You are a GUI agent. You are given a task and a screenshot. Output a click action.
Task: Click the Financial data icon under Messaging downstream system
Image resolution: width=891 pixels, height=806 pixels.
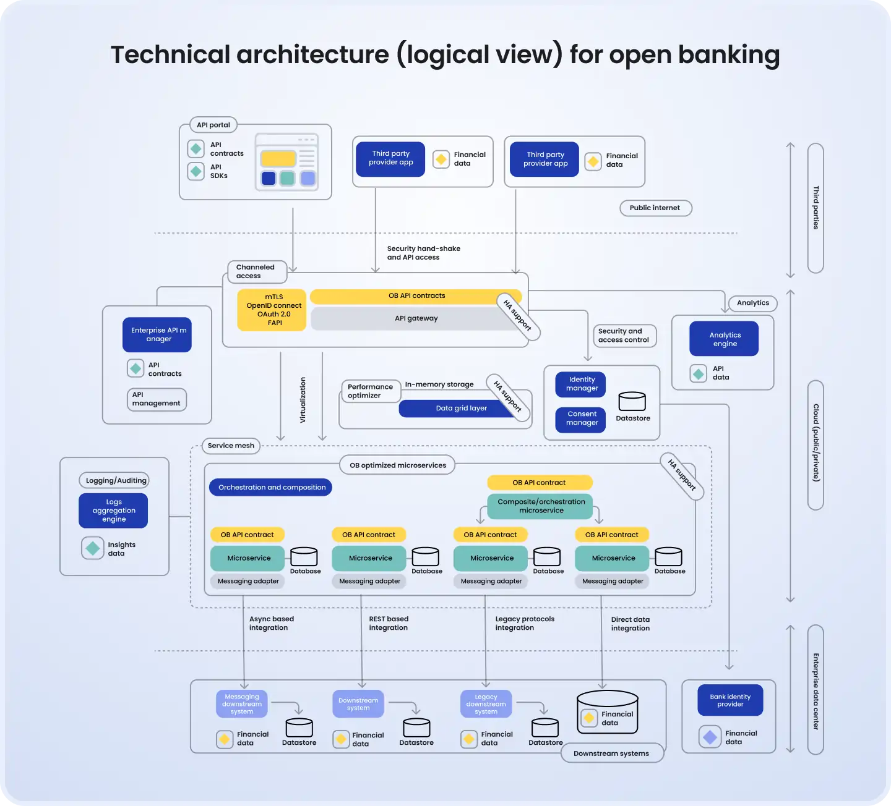pos(225,739)
